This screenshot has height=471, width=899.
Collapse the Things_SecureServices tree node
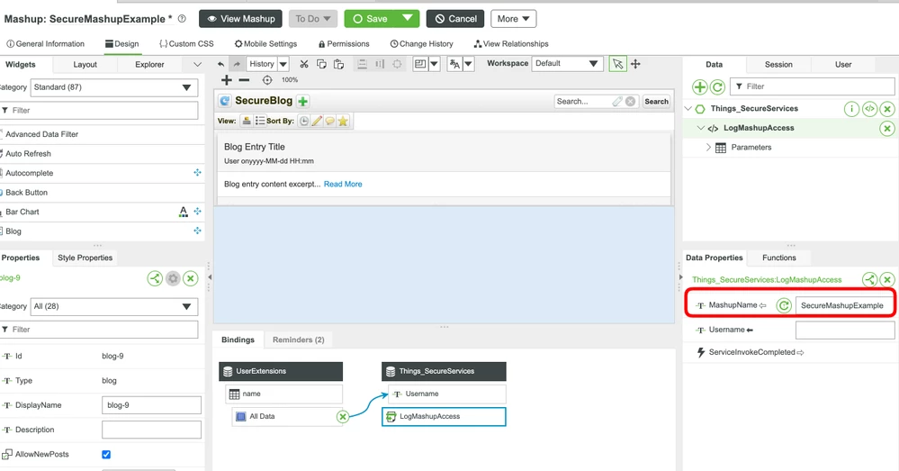pyautogui.click(x=688, y=108)
